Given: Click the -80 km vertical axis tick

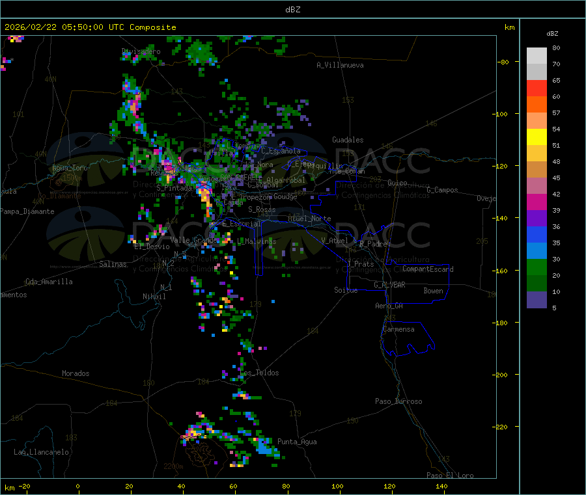Looking at the screenshot, I should (505, 62).
